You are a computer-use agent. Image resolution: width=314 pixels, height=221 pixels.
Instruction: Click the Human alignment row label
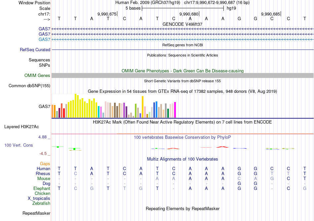pyautogui.click(x=43, y=169)
